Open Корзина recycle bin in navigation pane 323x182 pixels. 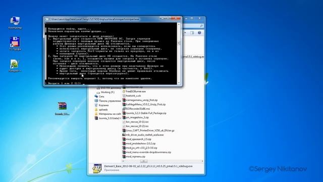coord(101,105)
